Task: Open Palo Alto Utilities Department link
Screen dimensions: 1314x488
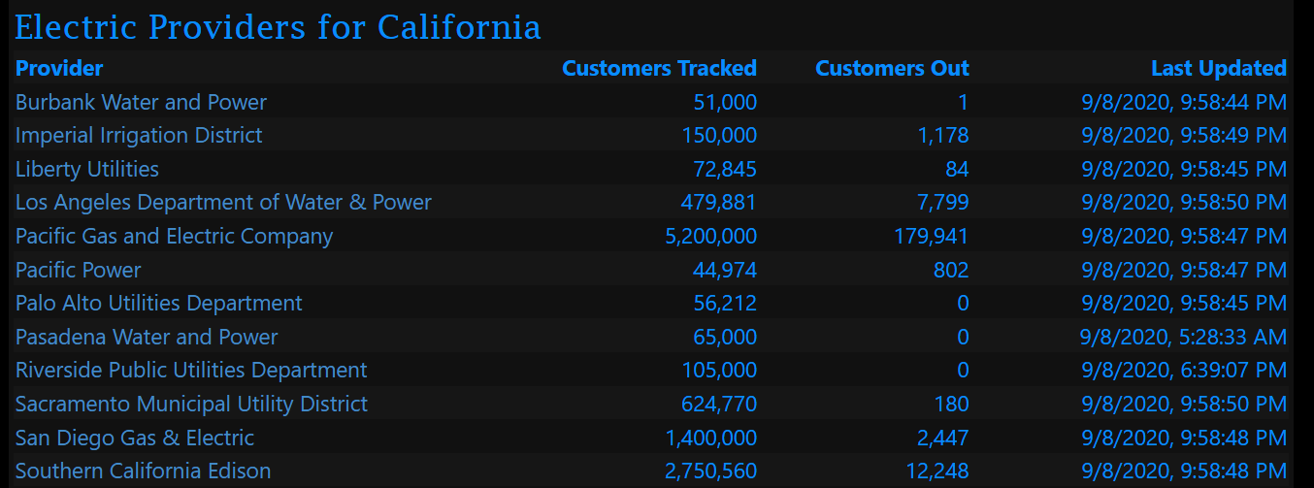Action: pyautogui.click(x=159, y=303)
